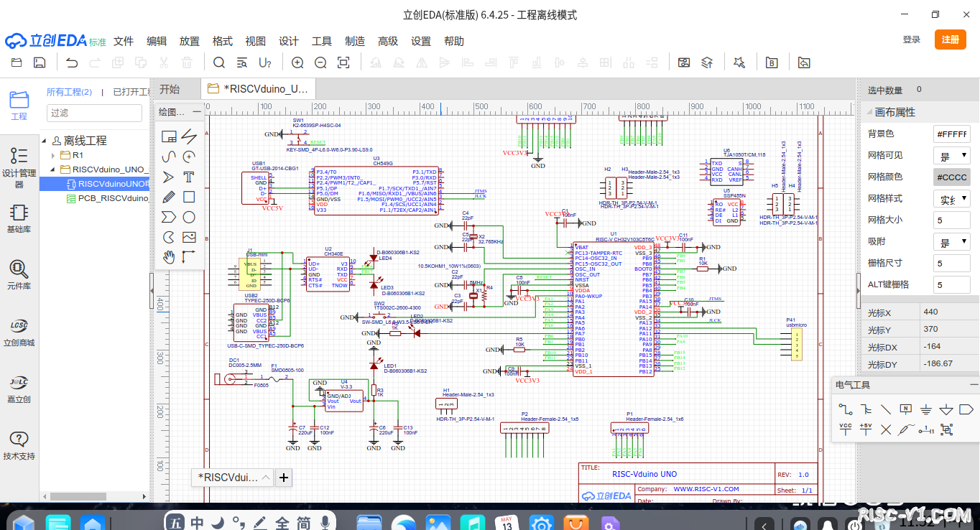Click the undo arrow icon
Screen dimensions: 980x530
[72, 63]
